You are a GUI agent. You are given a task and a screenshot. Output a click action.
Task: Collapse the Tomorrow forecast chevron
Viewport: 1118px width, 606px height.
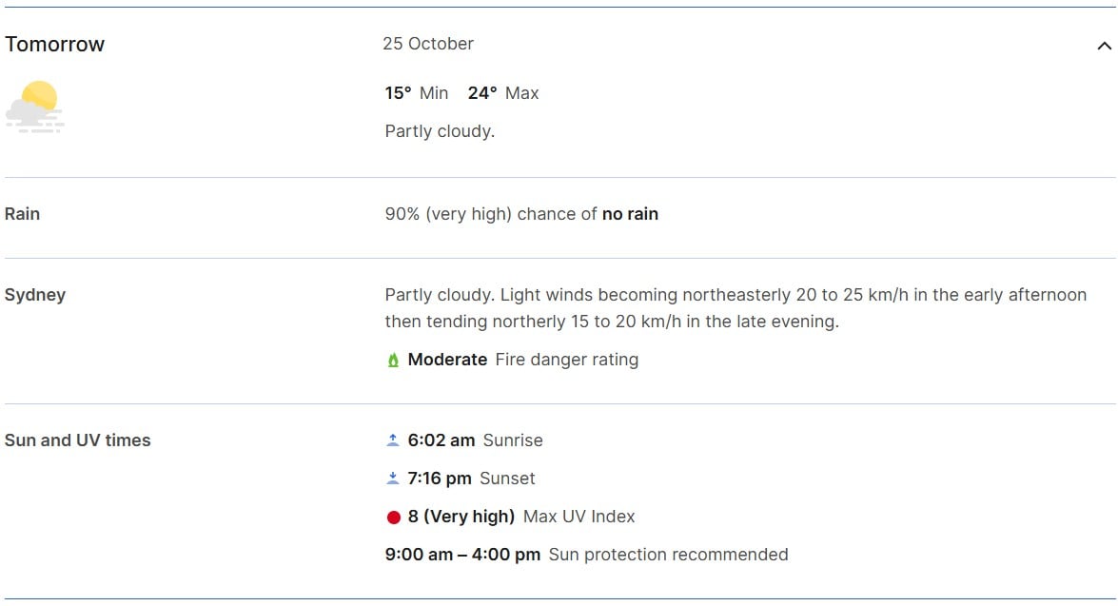tap(1104, 46)
